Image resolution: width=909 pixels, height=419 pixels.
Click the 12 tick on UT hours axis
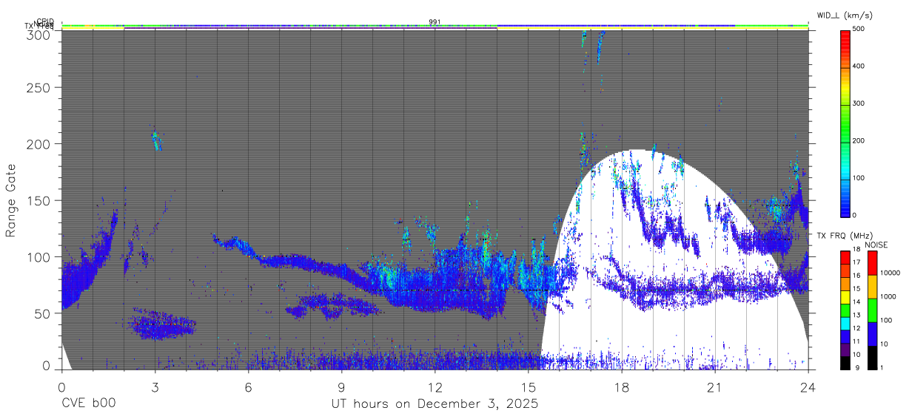(435, 386)
